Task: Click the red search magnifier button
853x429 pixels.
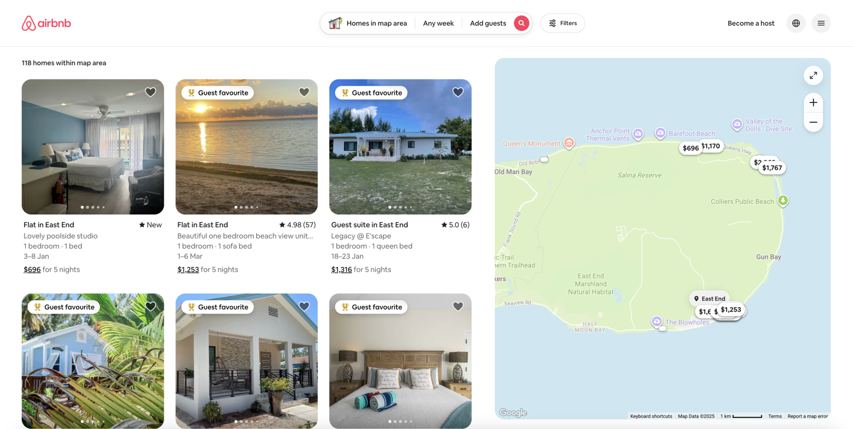Action: tap(521, 23)
